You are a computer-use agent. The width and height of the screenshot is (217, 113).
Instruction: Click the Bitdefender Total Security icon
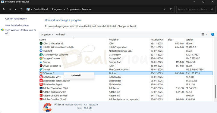pos(41,81)
